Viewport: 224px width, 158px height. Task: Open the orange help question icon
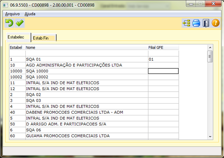point(216,23)
